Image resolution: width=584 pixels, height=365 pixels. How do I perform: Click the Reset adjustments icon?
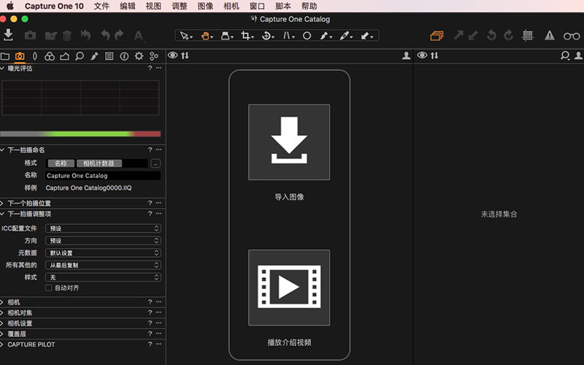tap(85, 35)
